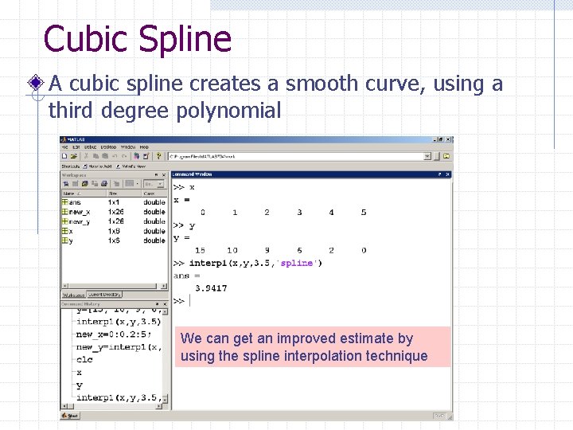Open the GUIDE icon in the toolbar
573x430 pixels.
[146, 156]
